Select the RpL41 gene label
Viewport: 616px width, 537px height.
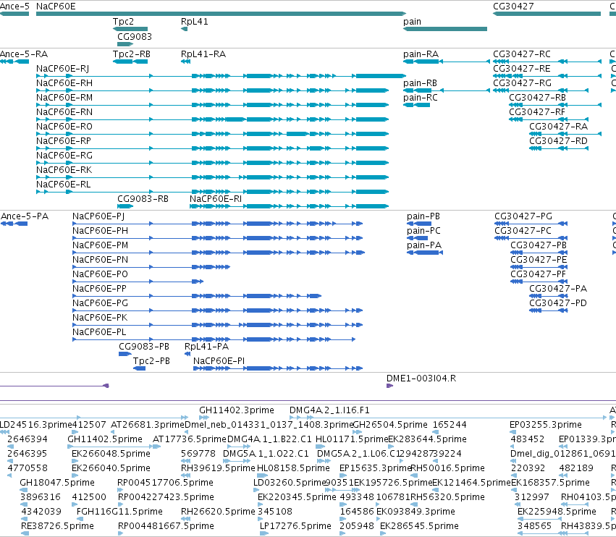[x=195, y=22]
